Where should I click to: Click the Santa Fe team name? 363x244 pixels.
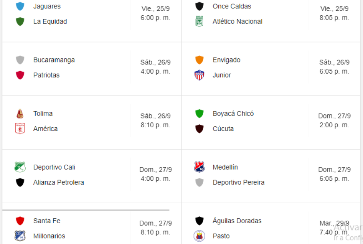coord(46,221)
